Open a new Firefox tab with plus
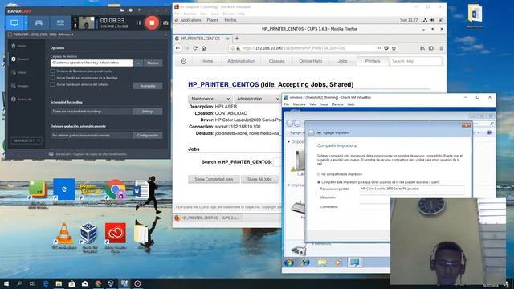Image resolution: width=514 pixels, height=289 pixels. pyautogui.click(x=237, y=39)
